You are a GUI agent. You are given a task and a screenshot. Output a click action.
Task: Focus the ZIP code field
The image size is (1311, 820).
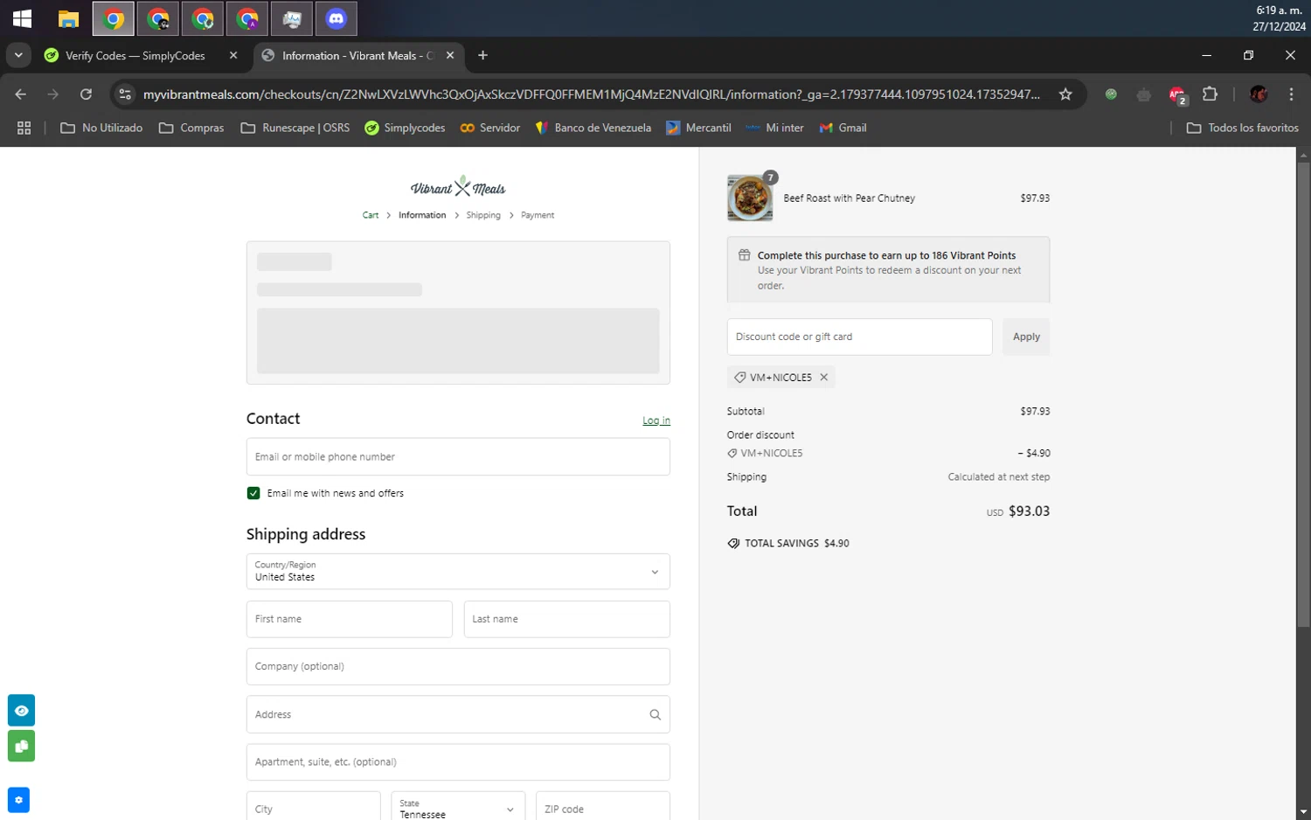(x=603, y=807)
